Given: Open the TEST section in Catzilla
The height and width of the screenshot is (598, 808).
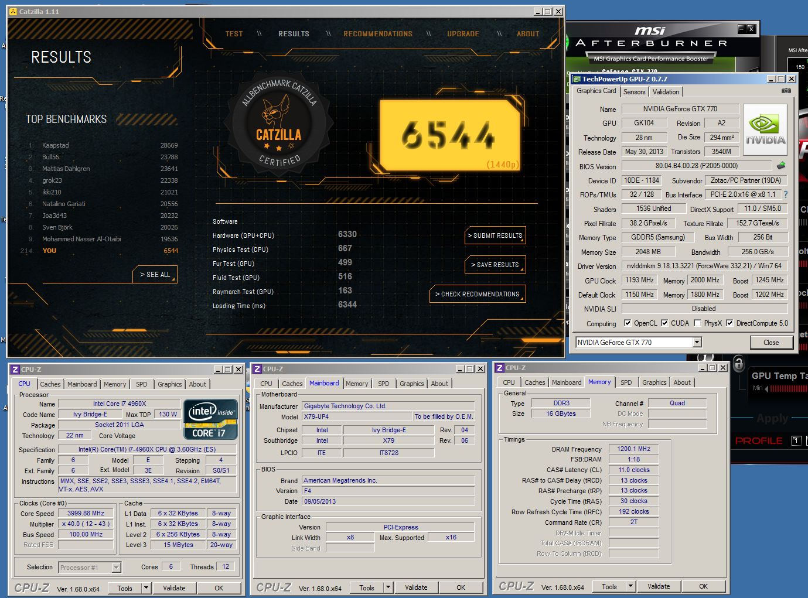Looking at the screenshot, I should pyautogui.click(x=234, y=34).
